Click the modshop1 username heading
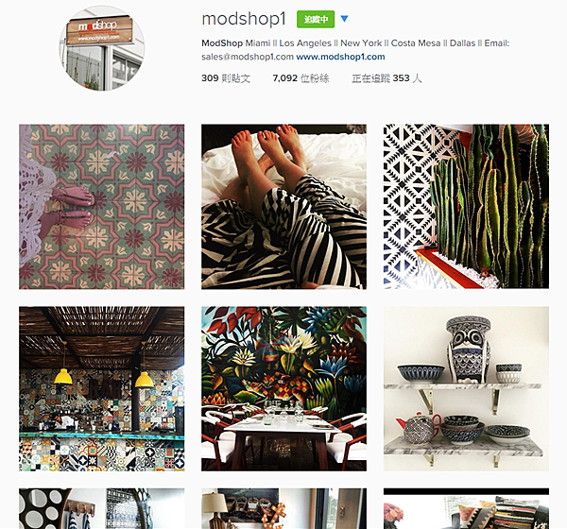567x529 pixels. click(x=244, y=19)
